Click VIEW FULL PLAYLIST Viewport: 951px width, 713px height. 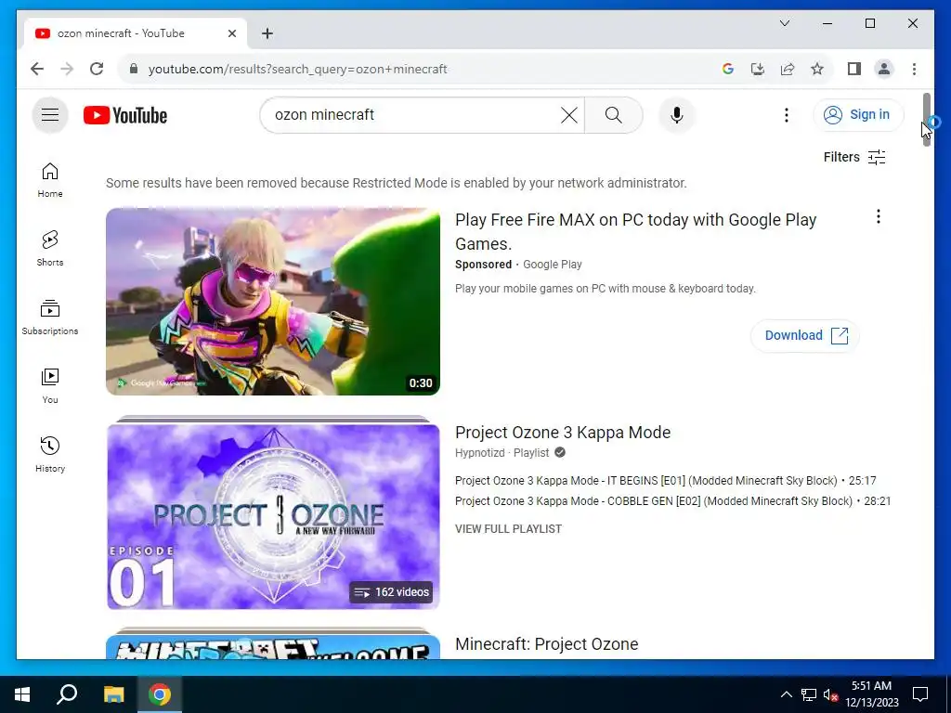tap(508, 528)
